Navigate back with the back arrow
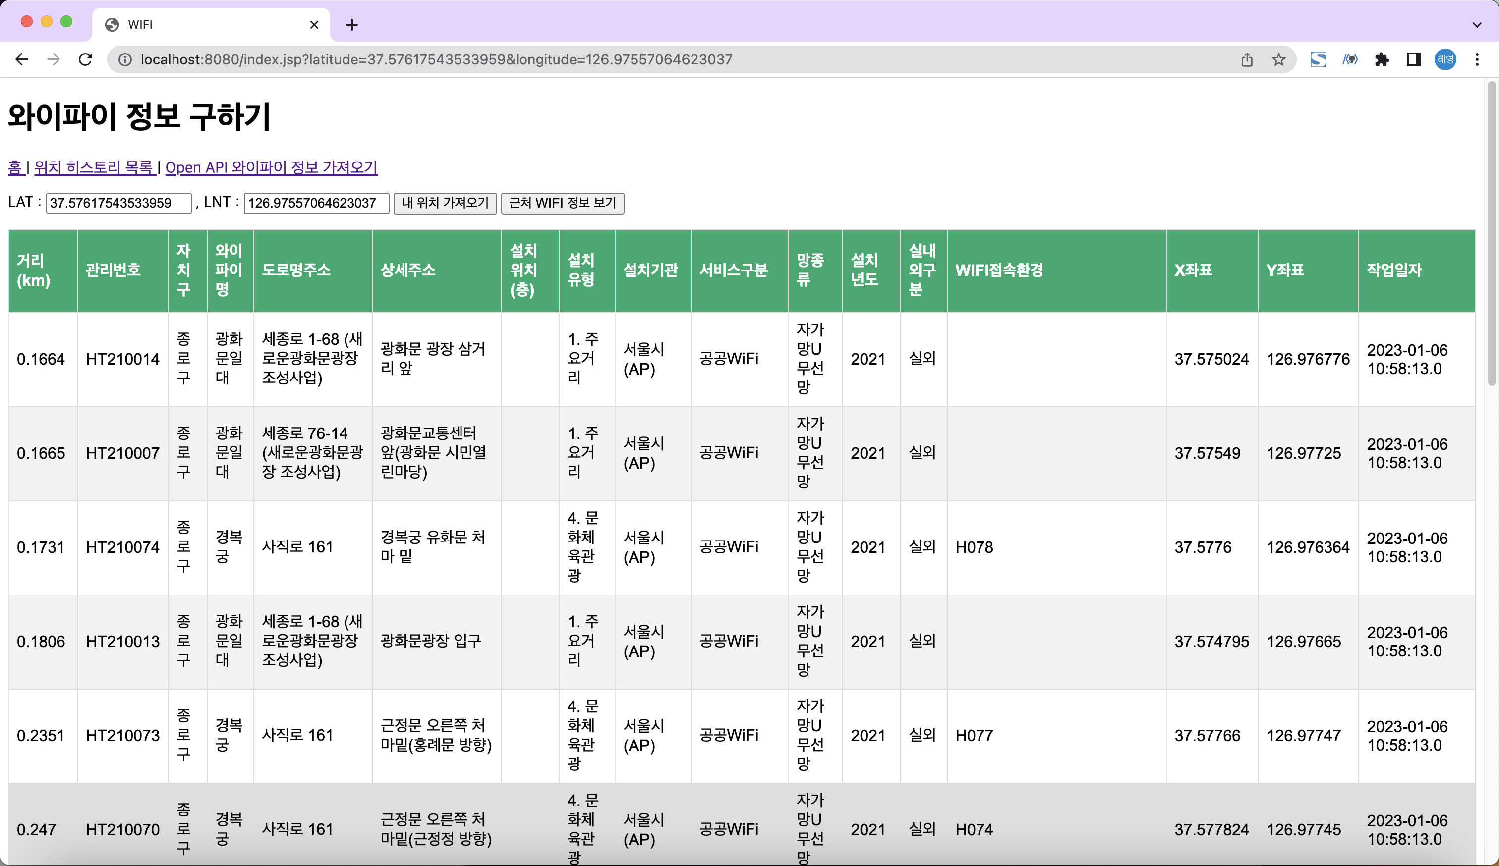 pyautogui.click(x=22, y=59)
